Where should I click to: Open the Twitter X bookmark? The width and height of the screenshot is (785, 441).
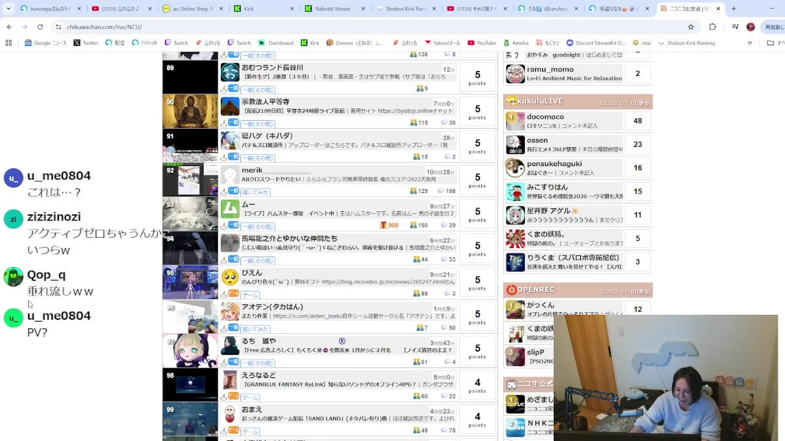[x=86, y=43]
